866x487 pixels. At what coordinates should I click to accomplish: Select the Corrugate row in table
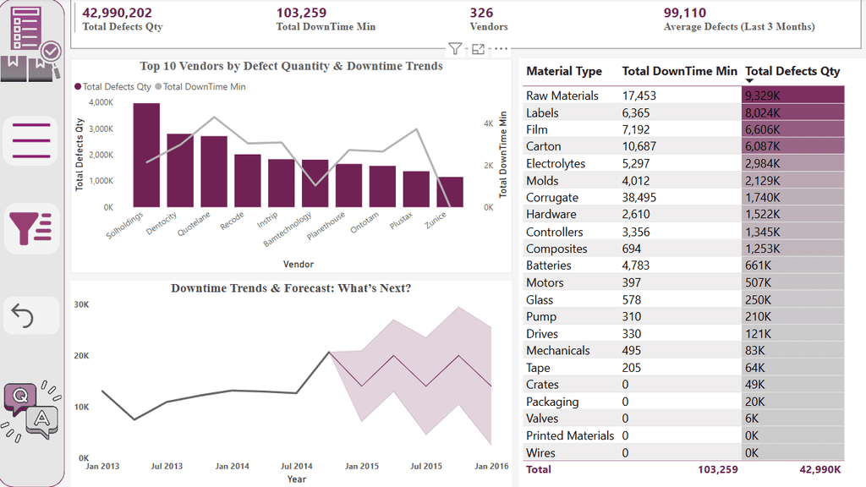[683, 198]
